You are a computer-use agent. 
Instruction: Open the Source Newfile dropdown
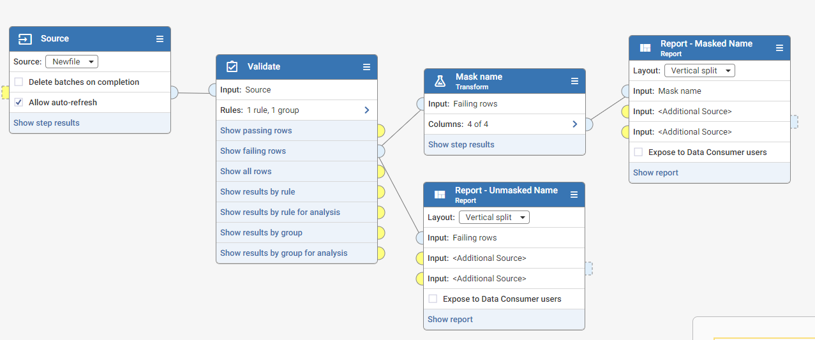coord(71,62)
